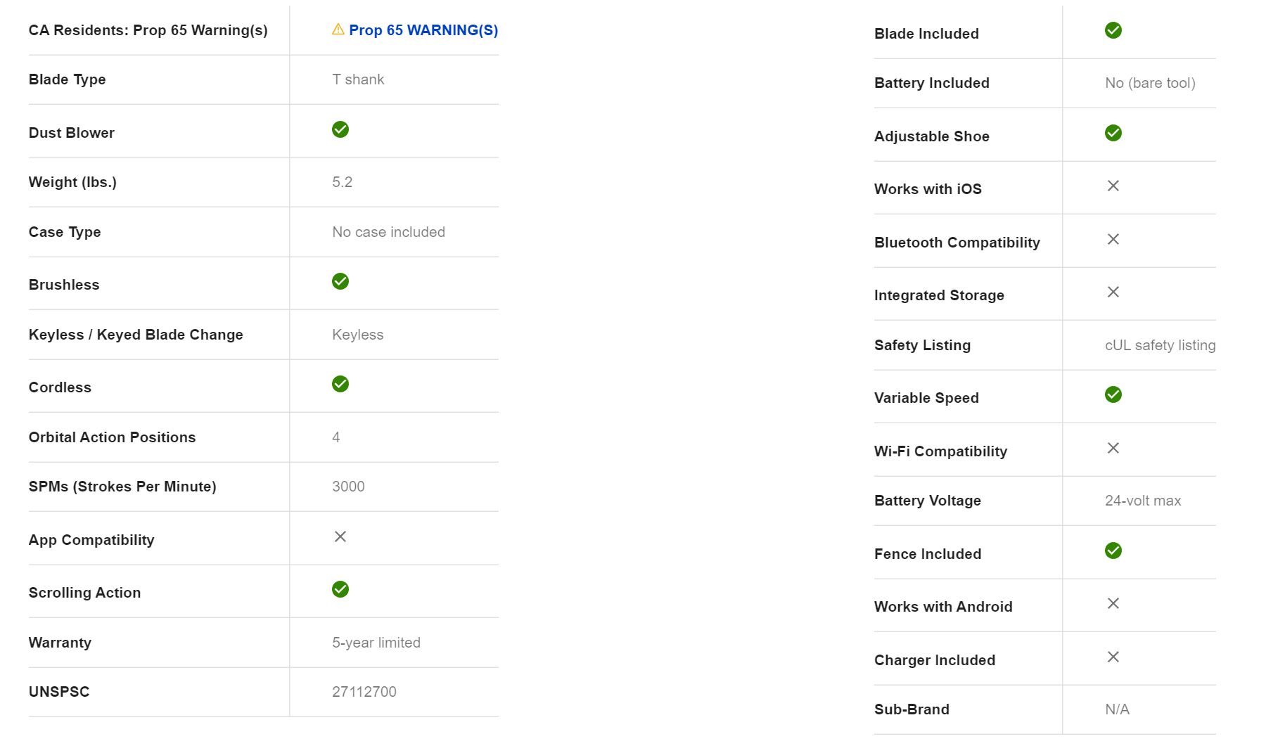The width and height of the screenshot is (1266, 746).
Task: Click the Dust Blower green checkmark
Action: 340,129
